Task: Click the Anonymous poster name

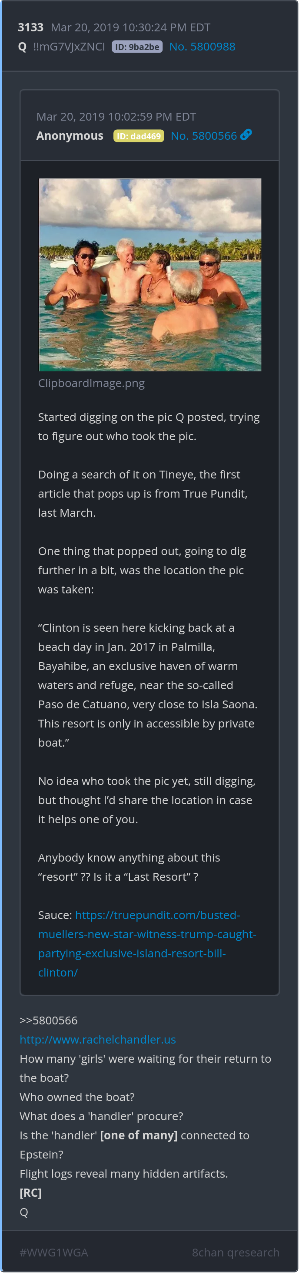Action: pos(70,136)
